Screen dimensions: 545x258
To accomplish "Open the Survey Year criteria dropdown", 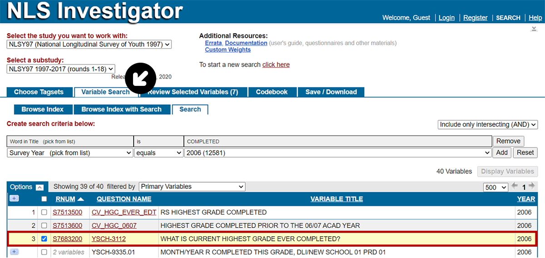I will click(x=70, y=153).
